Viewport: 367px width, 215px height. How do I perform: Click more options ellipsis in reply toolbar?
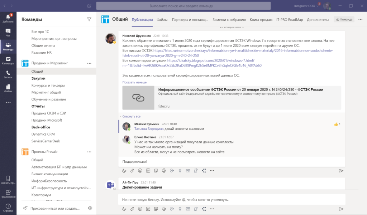[212, 171]
